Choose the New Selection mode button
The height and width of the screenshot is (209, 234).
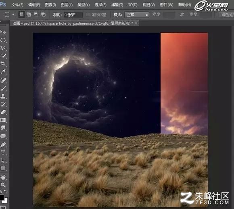point(22,15)
